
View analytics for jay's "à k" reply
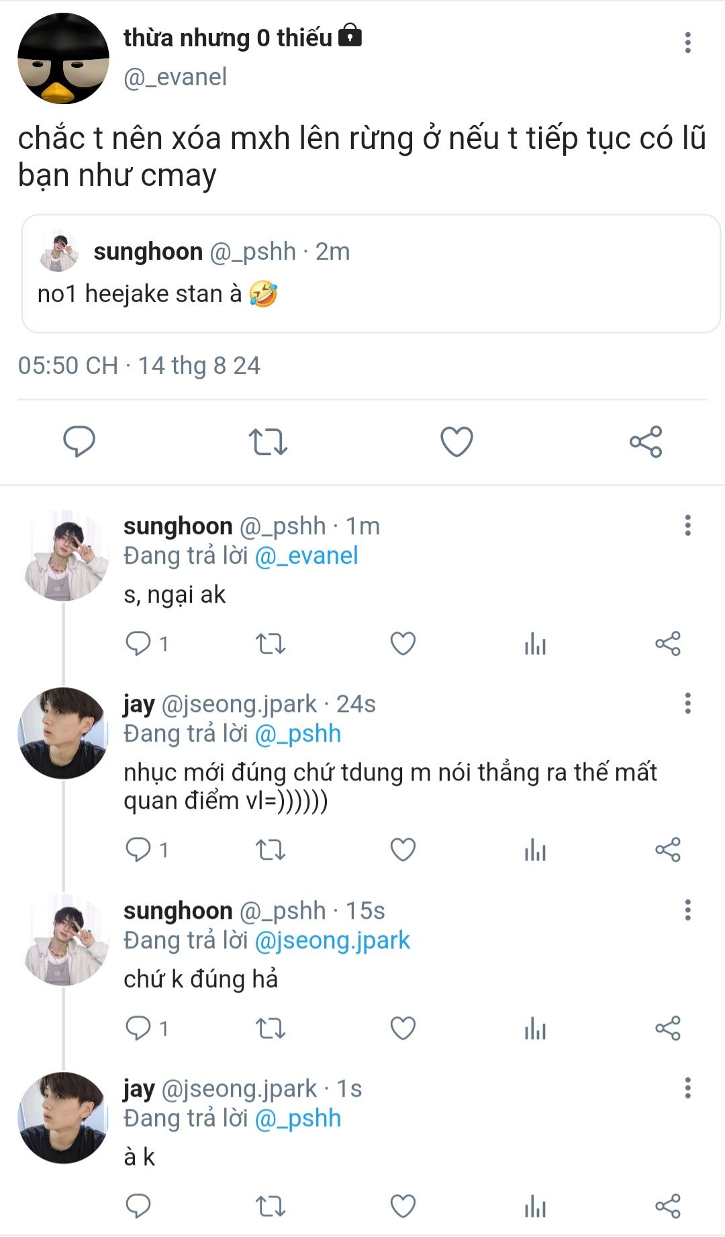[535, 1206]
